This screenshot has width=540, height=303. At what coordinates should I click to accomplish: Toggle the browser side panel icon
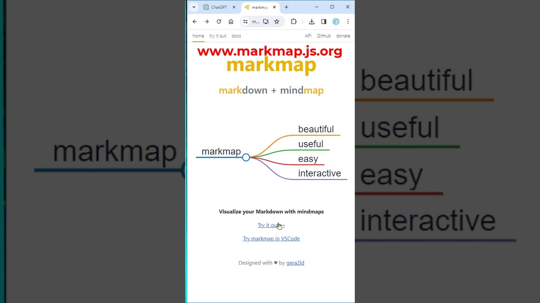(324, 21)
